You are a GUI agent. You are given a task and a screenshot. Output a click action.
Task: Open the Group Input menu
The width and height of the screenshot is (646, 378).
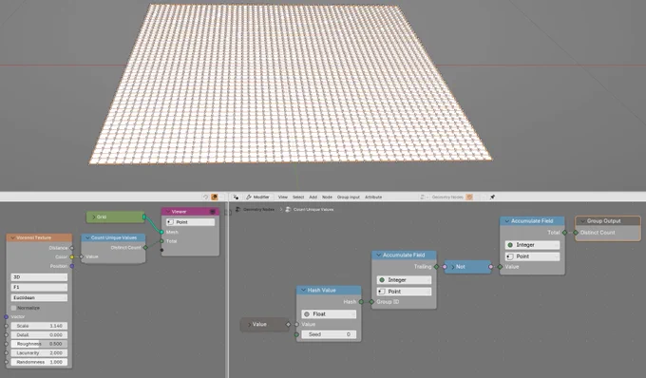348,198
